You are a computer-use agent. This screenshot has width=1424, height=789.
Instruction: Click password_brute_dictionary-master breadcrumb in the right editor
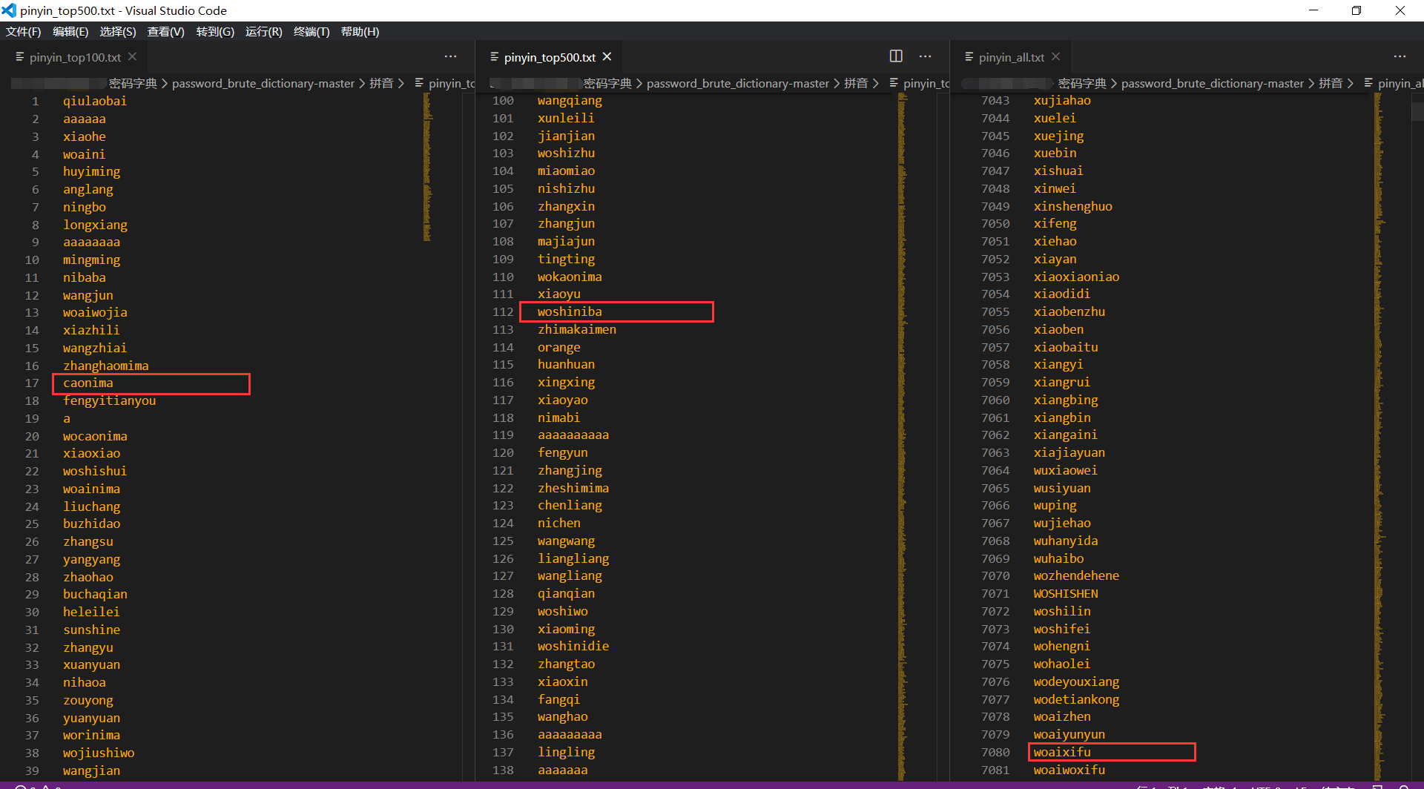1213,84
